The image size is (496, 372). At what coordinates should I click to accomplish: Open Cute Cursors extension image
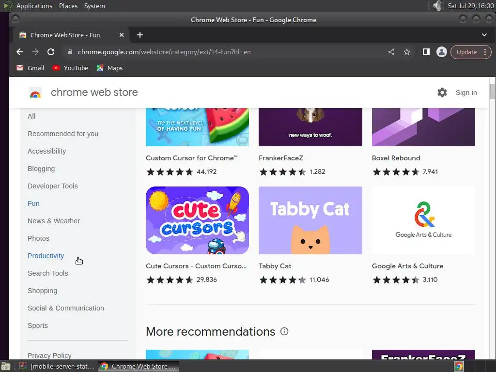pyautogui.click(x=198, y=220)
